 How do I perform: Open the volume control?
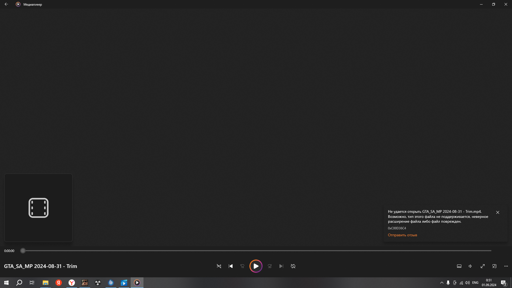(470, 266)
